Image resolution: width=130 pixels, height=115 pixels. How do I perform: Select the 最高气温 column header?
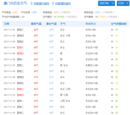coord(36,24)
